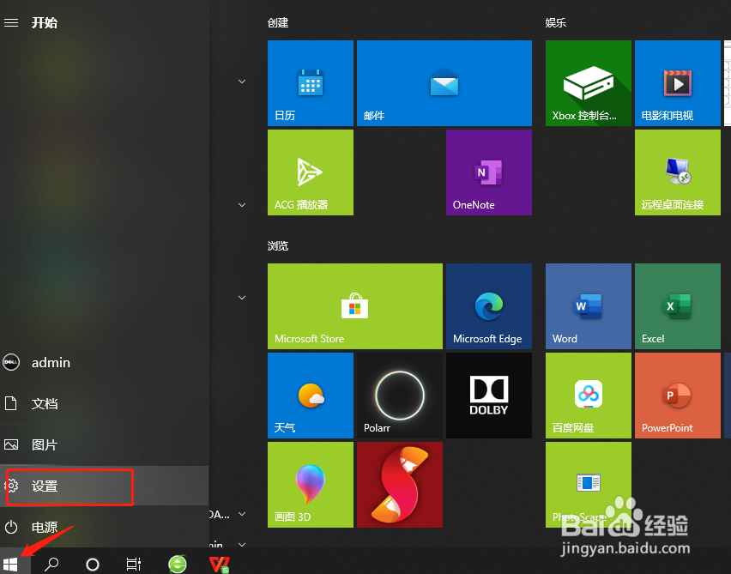Open the red S-shaped app tile
Screen dimensions: 731x574
[400, 485]
